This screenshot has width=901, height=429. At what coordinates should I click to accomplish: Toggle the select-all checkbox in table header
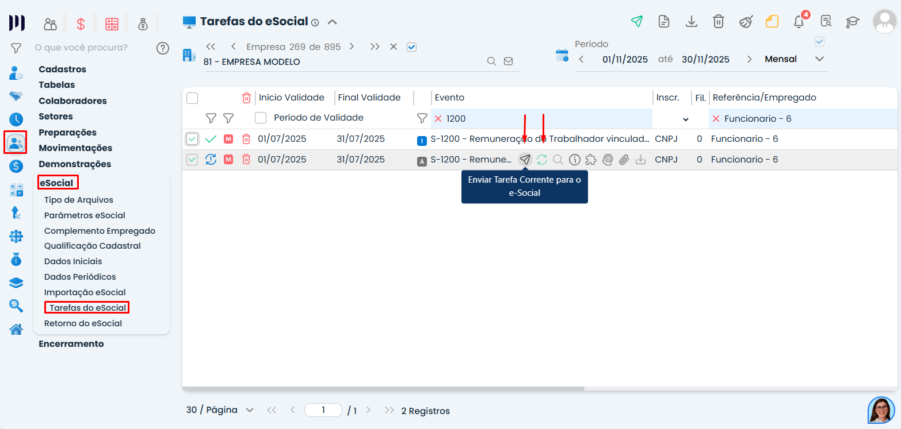[x=192, y=98]
